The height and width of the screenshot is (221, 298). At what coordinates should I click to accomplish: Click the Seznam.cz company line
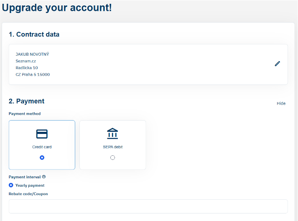[25, 61]
